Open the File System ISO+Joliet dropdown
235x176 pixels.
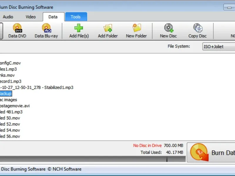click(x=219, y=47)
